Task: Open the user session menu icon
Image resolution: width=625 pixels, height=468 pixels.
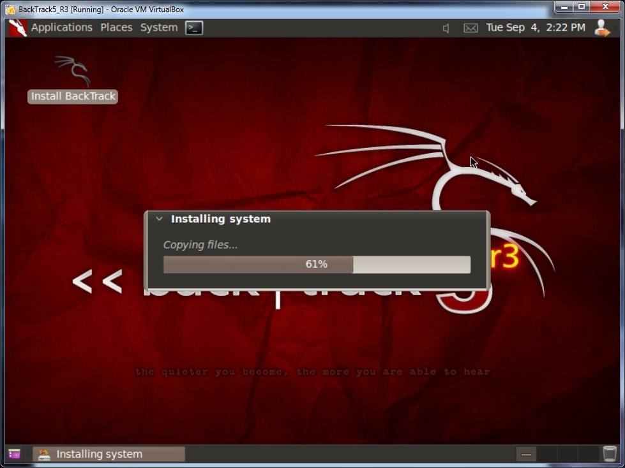Action: [x=602, y=28]
